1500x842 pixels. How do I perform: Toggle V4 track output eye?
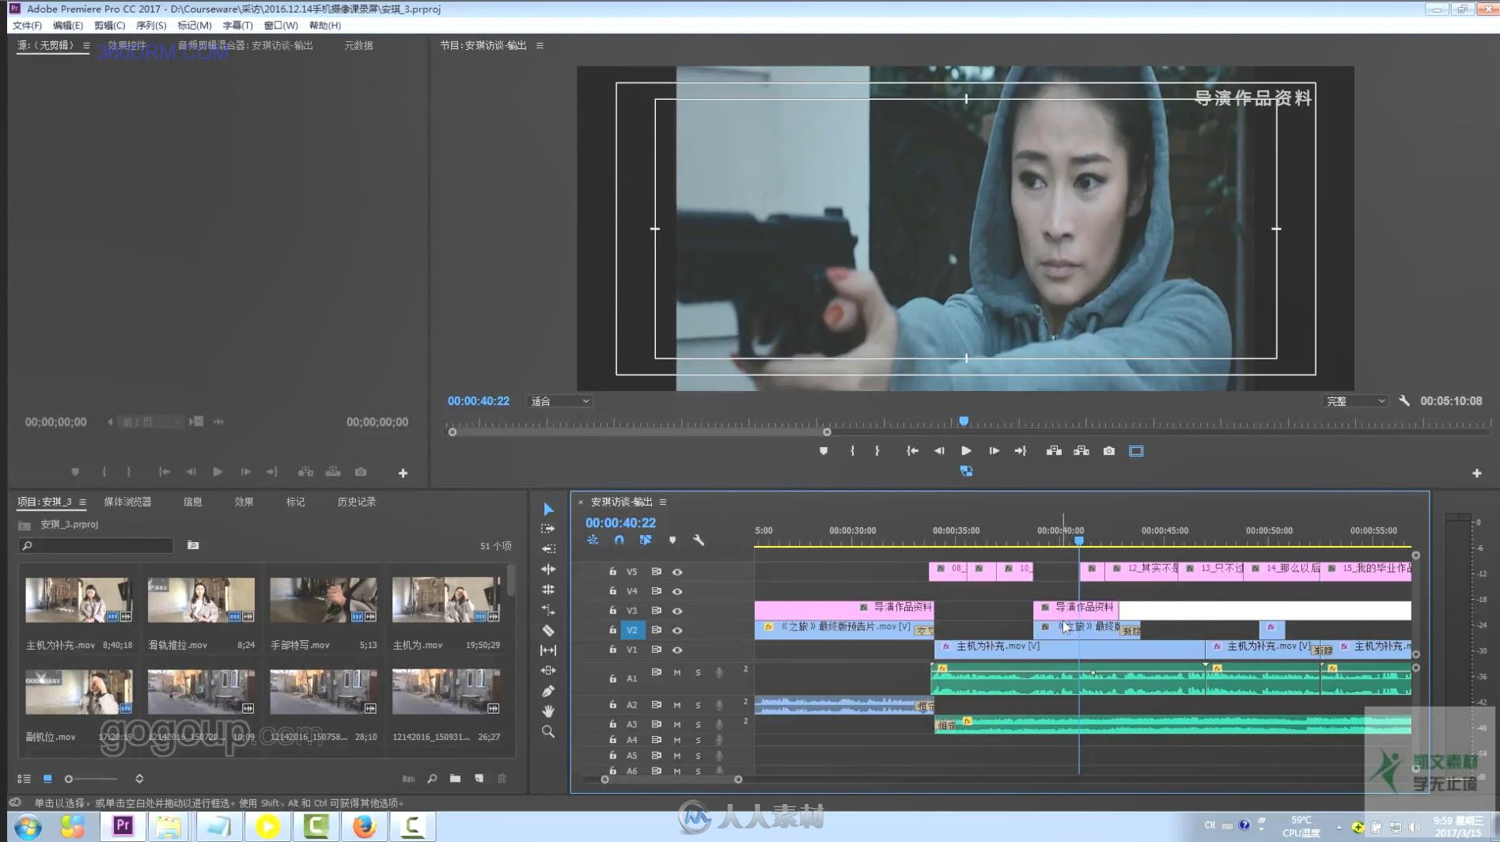pos(677,591)
